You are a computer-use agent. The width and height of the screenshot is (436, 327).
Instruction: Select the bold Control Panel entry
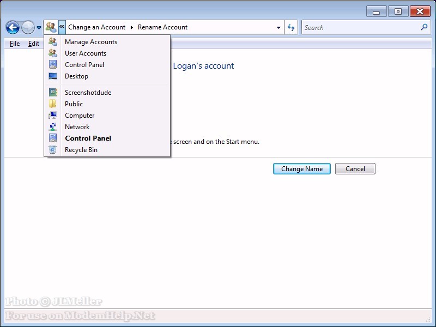pos(107,138)
